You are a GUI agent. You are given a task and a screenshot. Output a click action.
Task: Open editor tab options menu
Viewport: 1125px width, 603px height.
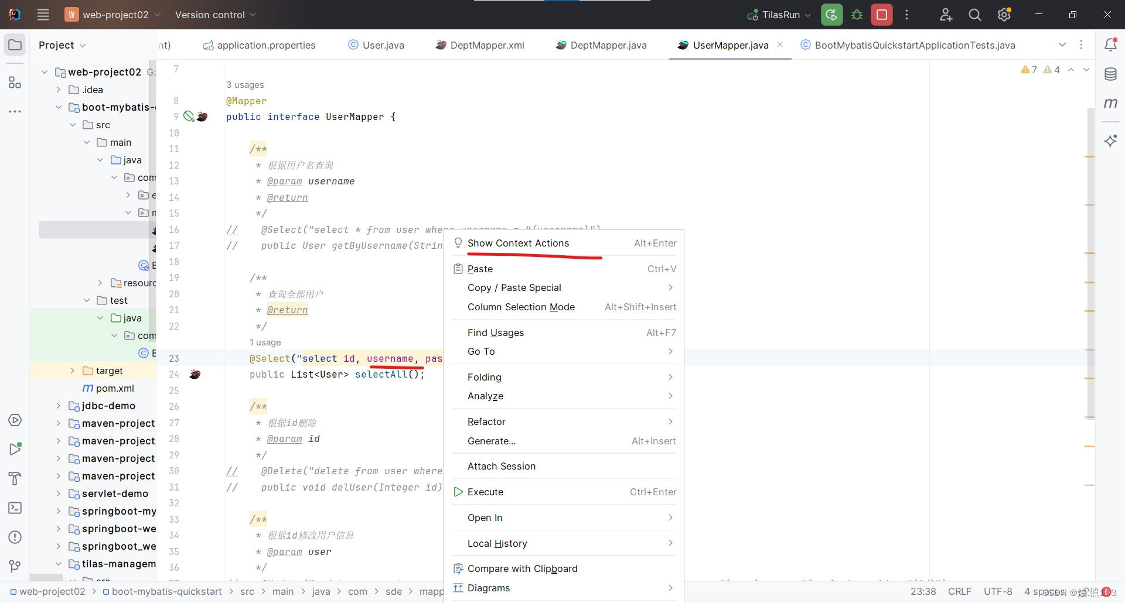1081,44
